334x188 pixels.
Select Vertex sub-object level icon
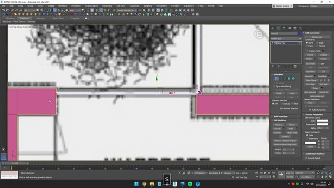(x=277, y=79)
